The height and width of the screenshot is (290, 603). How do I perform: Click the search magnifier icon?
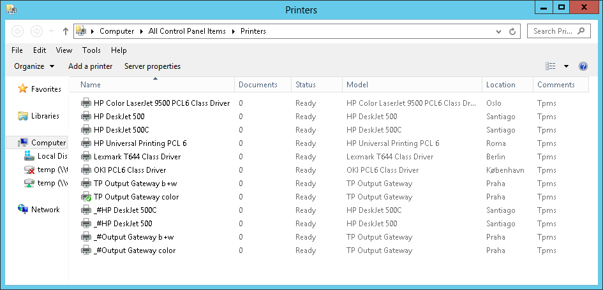581,31
